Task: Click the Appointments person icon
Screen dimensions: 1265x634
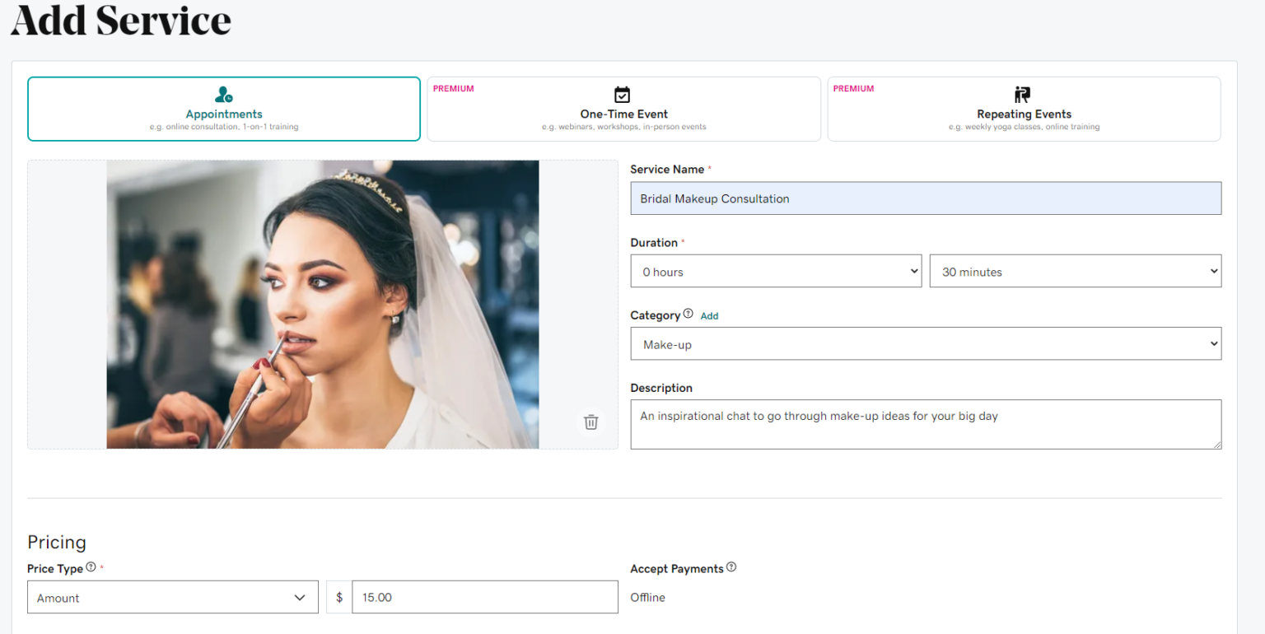Action: click(223, 95)
